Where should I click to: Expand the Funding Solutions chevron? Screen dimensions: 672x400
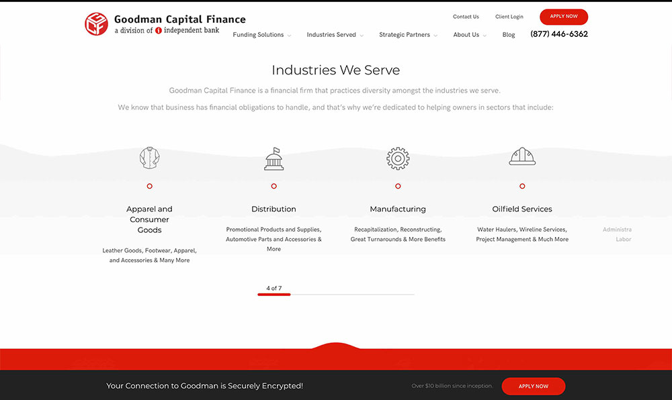(x=289, y=36)
